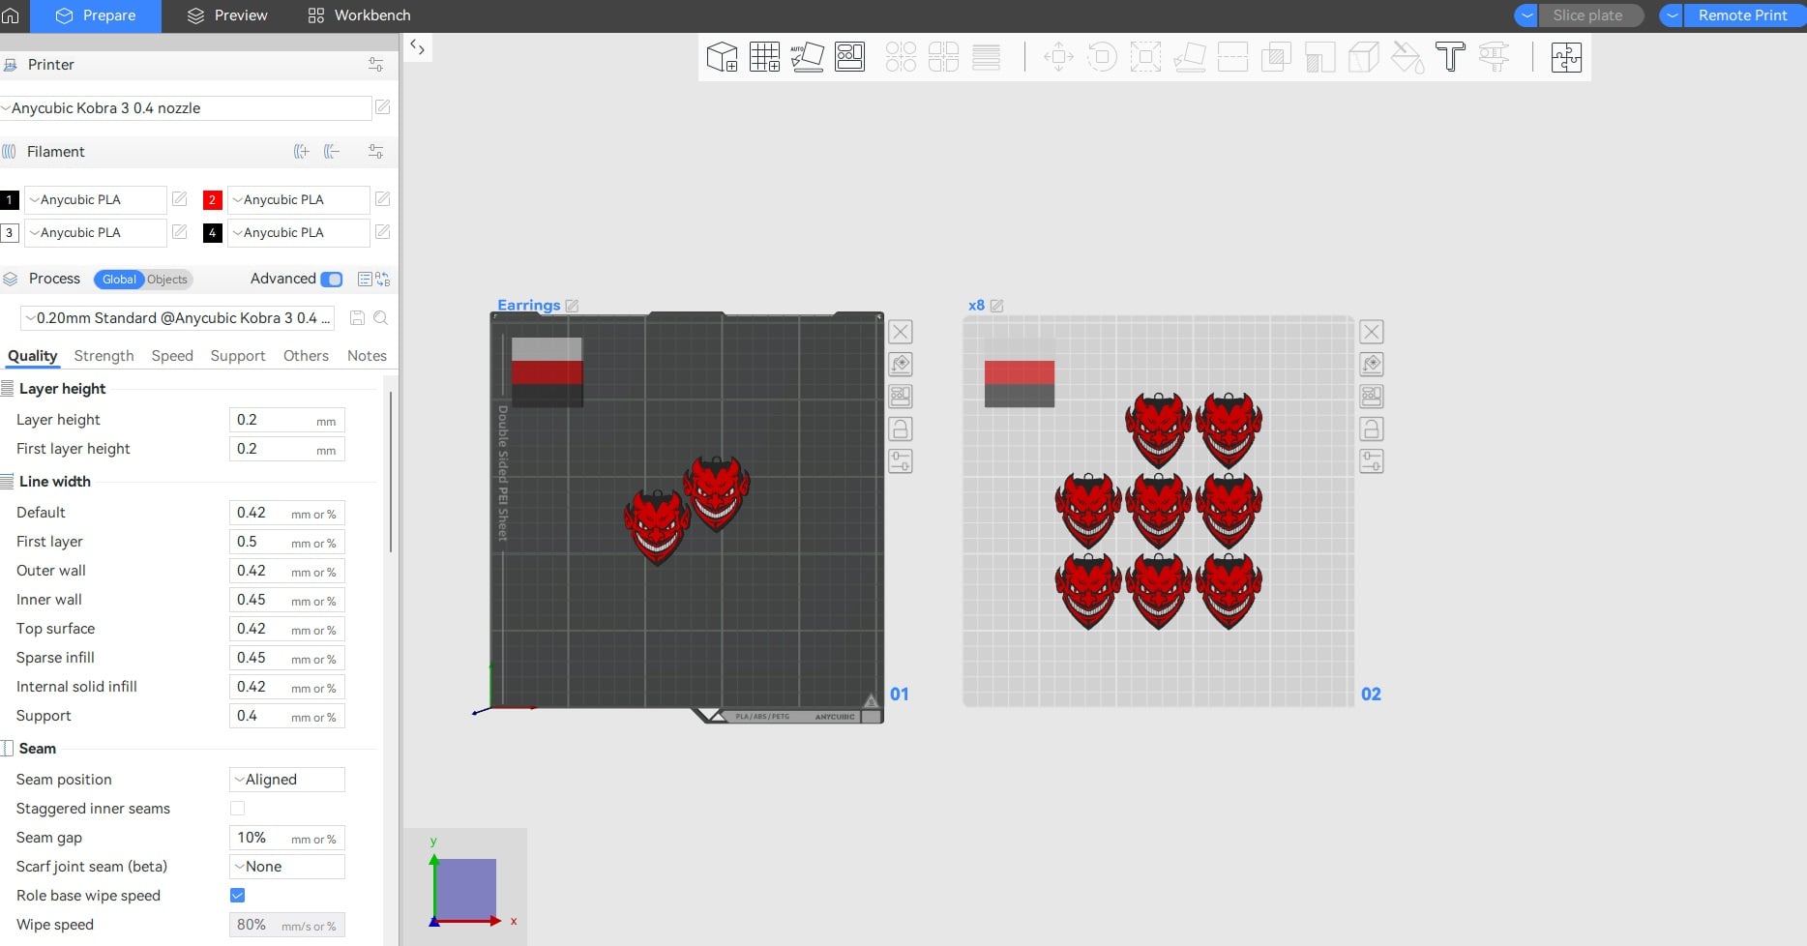The image size is (1807, 946).
Task: Edit the Anycubic Kobra 3 printer preset
Action: tap(383, 107)
